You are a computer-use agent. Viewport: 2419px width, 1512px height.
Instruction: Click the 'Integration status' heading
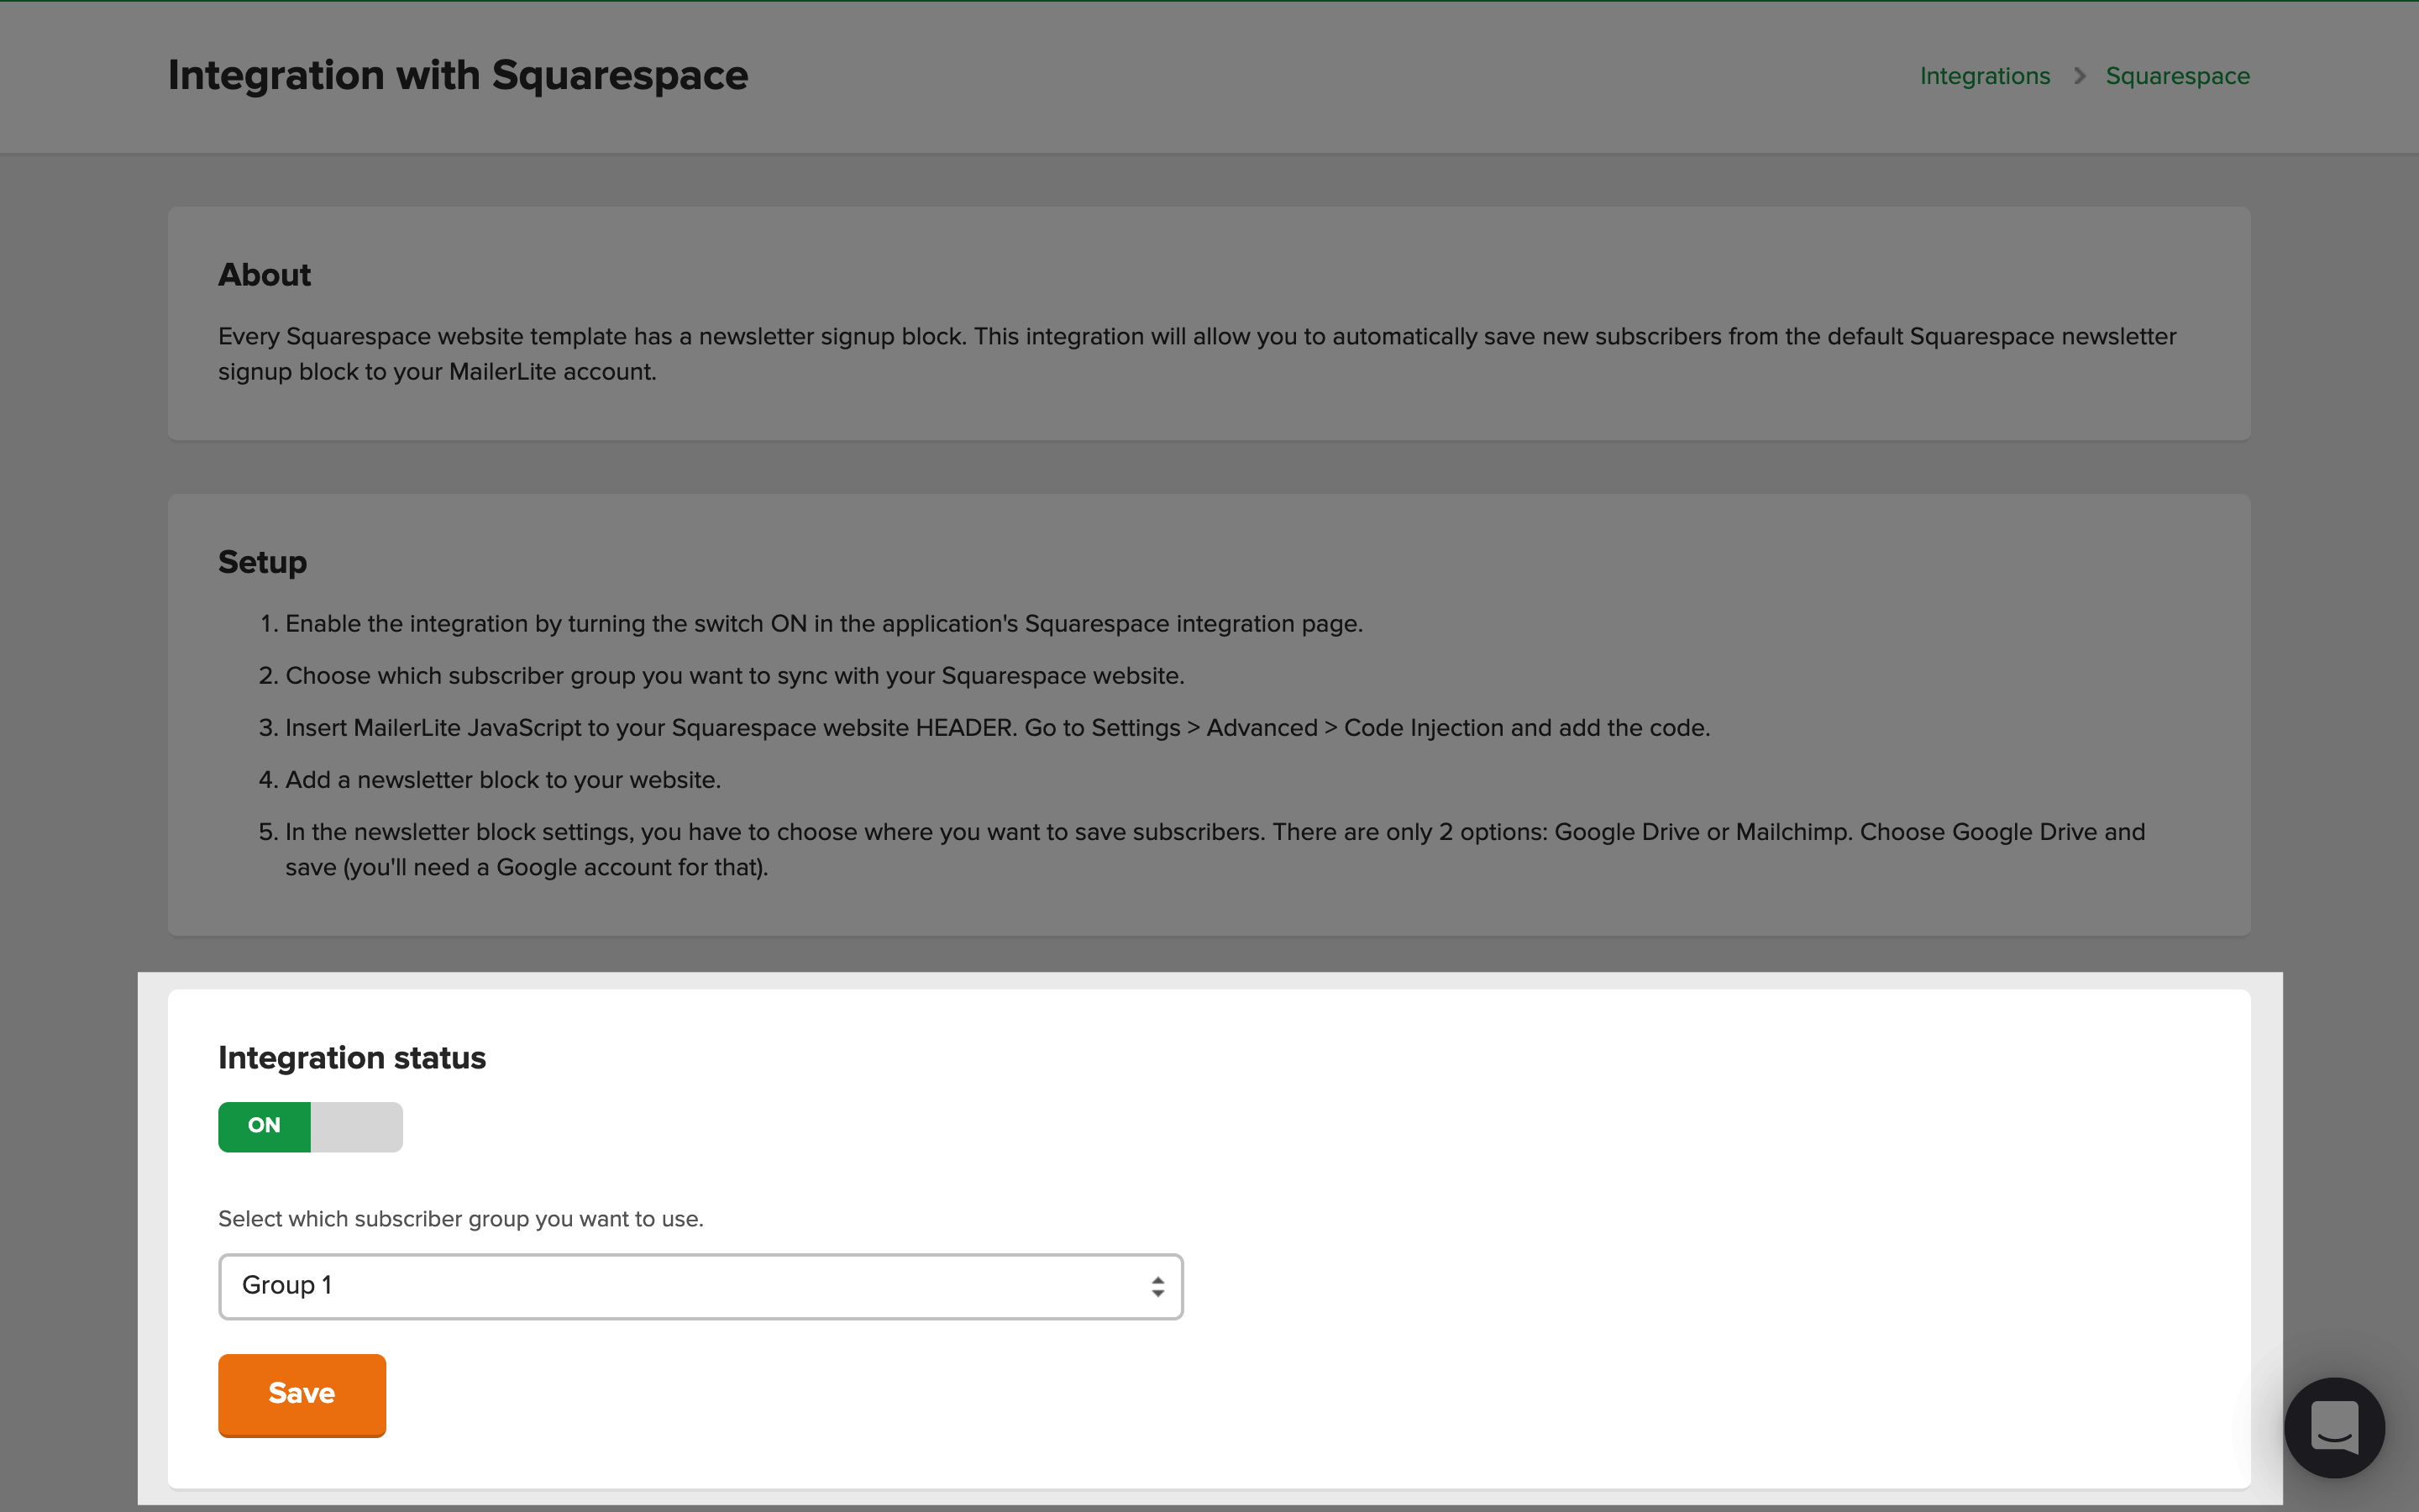352,1058
